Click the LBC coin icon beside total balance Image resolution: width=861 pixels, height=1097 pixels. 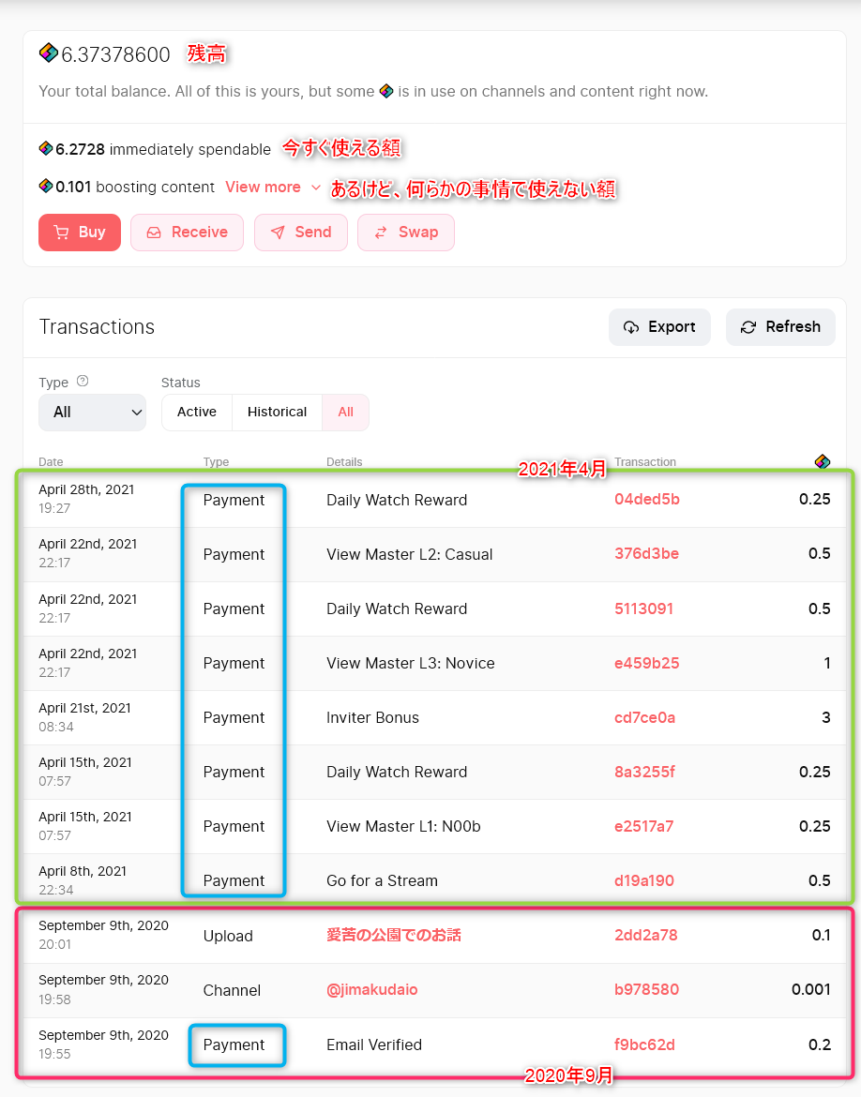coord(48,53)
